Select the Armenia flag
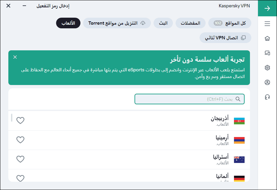 click(239, 140)
